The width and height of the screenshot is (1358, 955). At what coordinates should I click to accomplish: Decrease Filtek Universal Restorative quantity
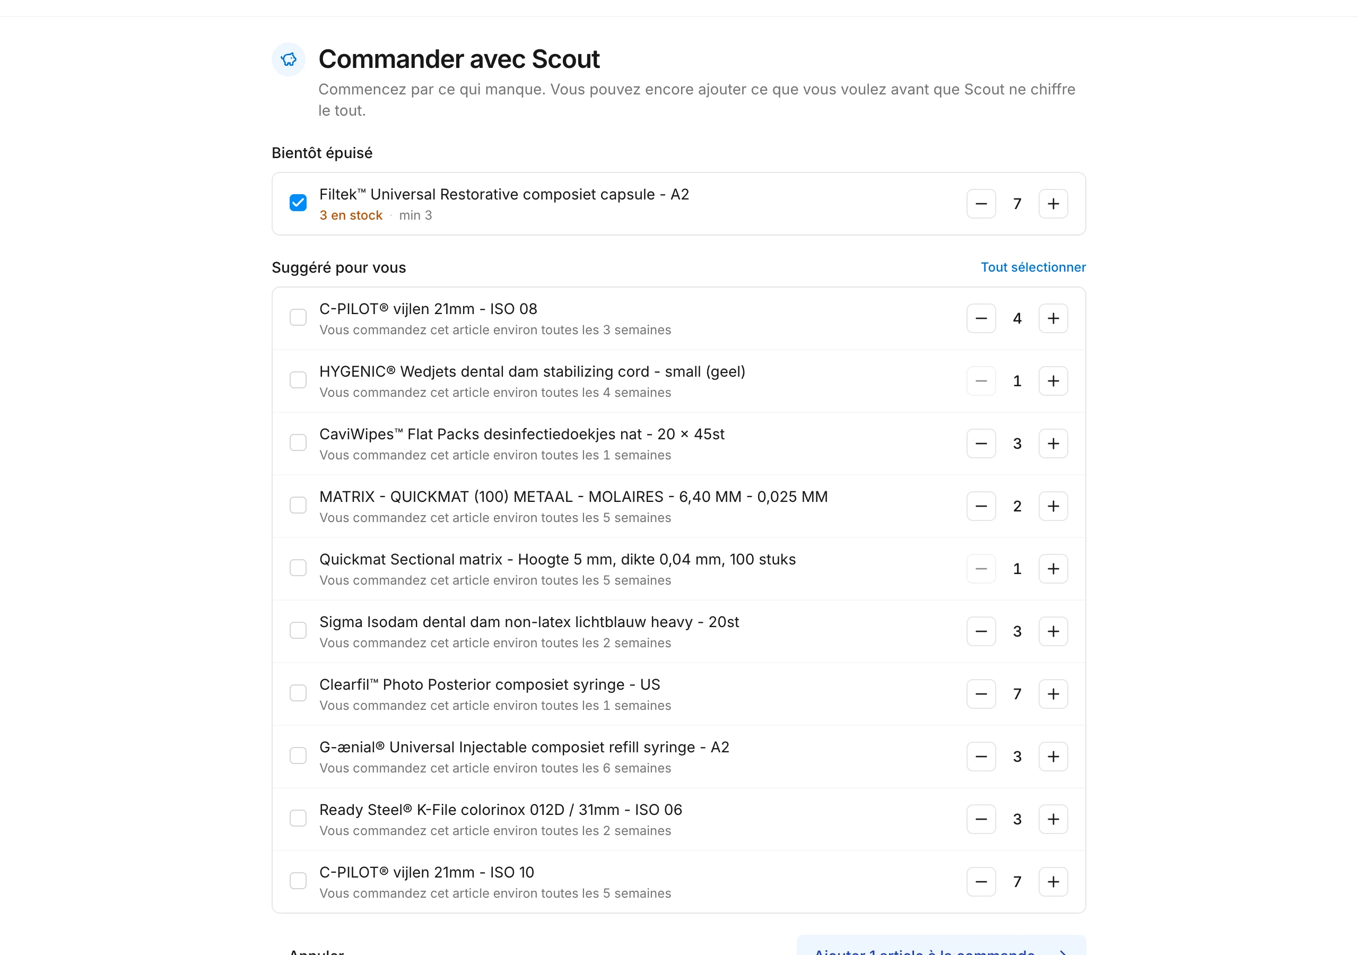coord(981,204)
